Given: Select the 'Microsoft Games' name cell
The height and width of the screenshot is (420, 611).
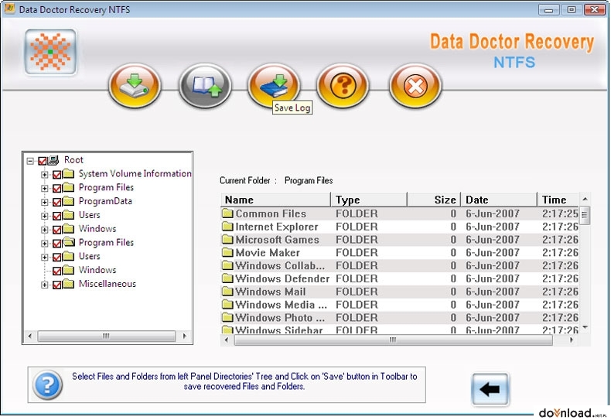Looking at the screenshot, I should 277,239.
